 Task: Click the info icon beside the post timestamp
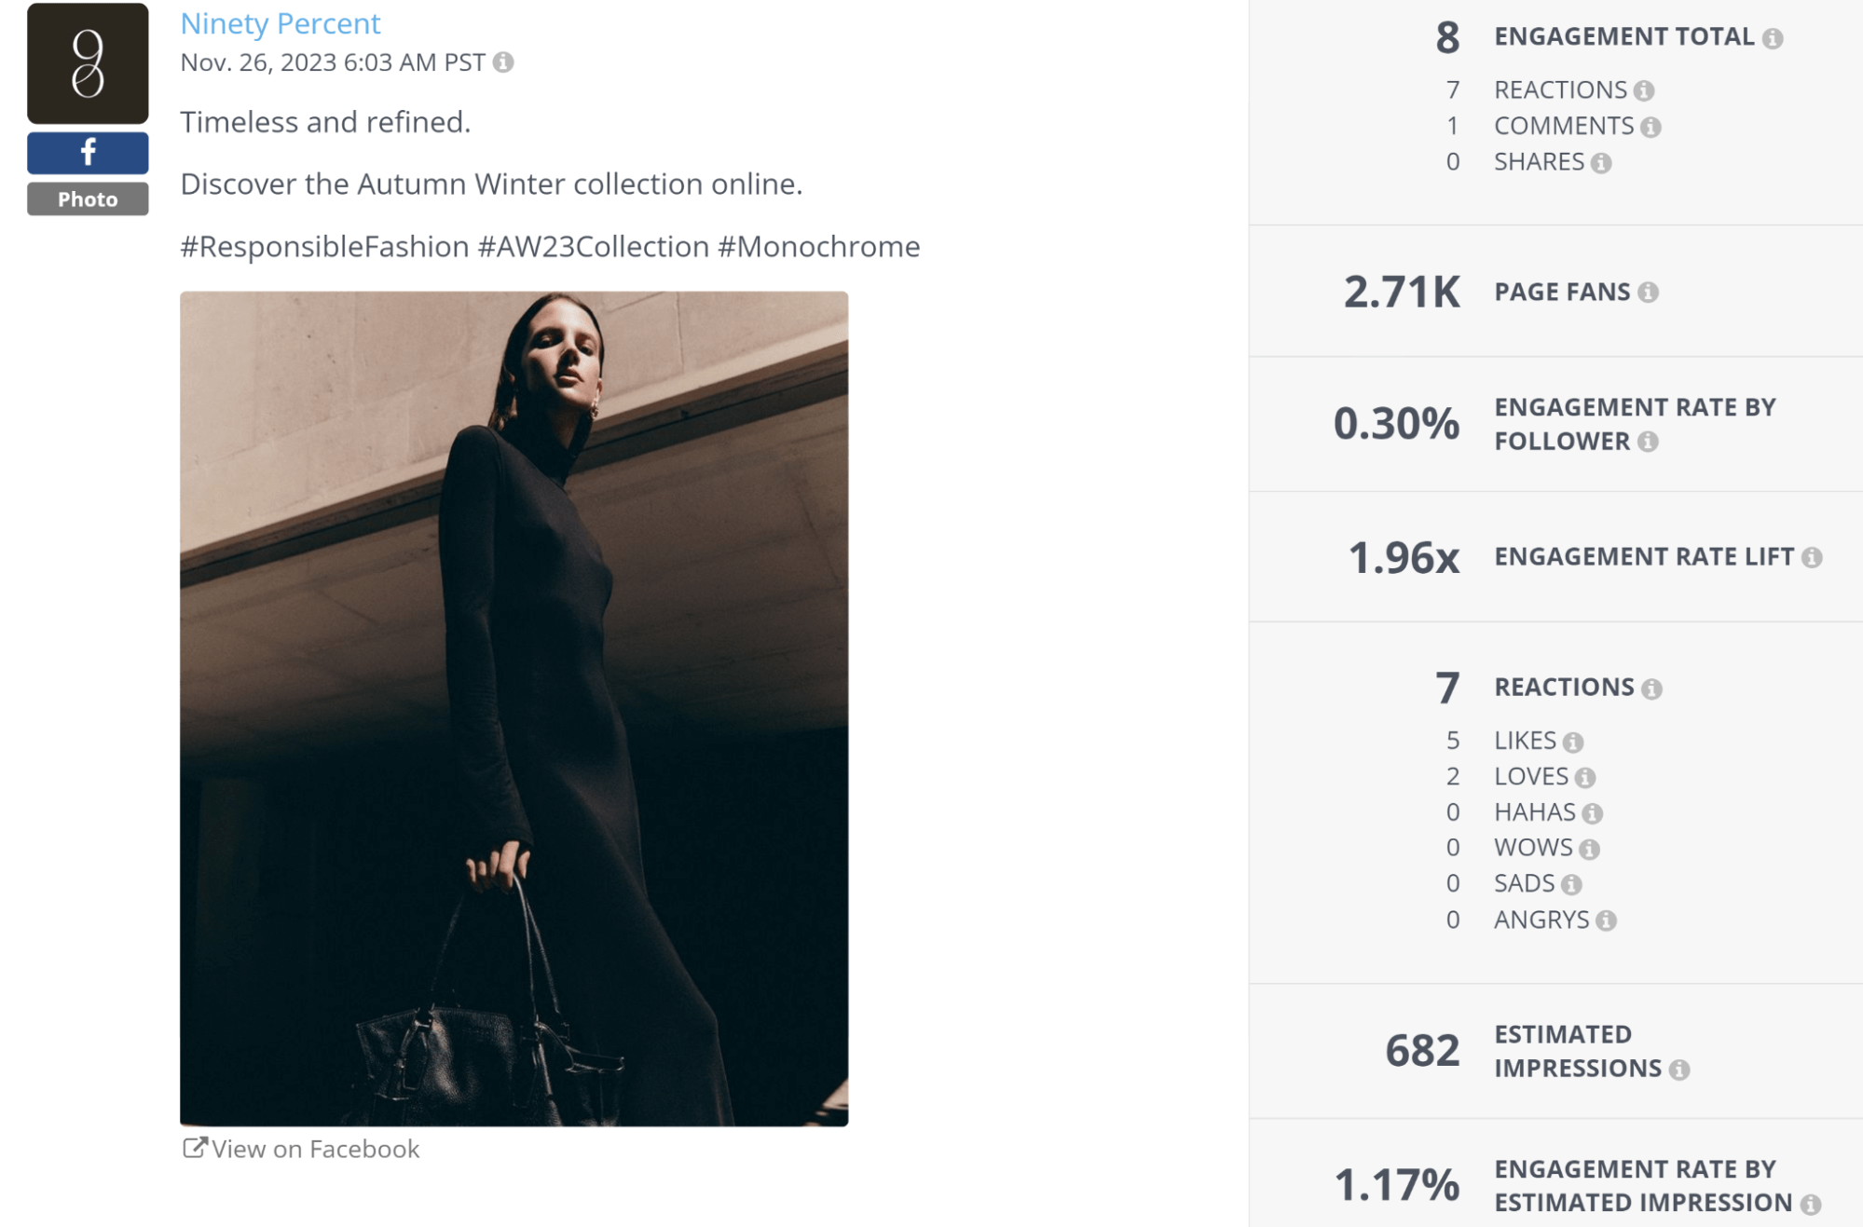502,64
